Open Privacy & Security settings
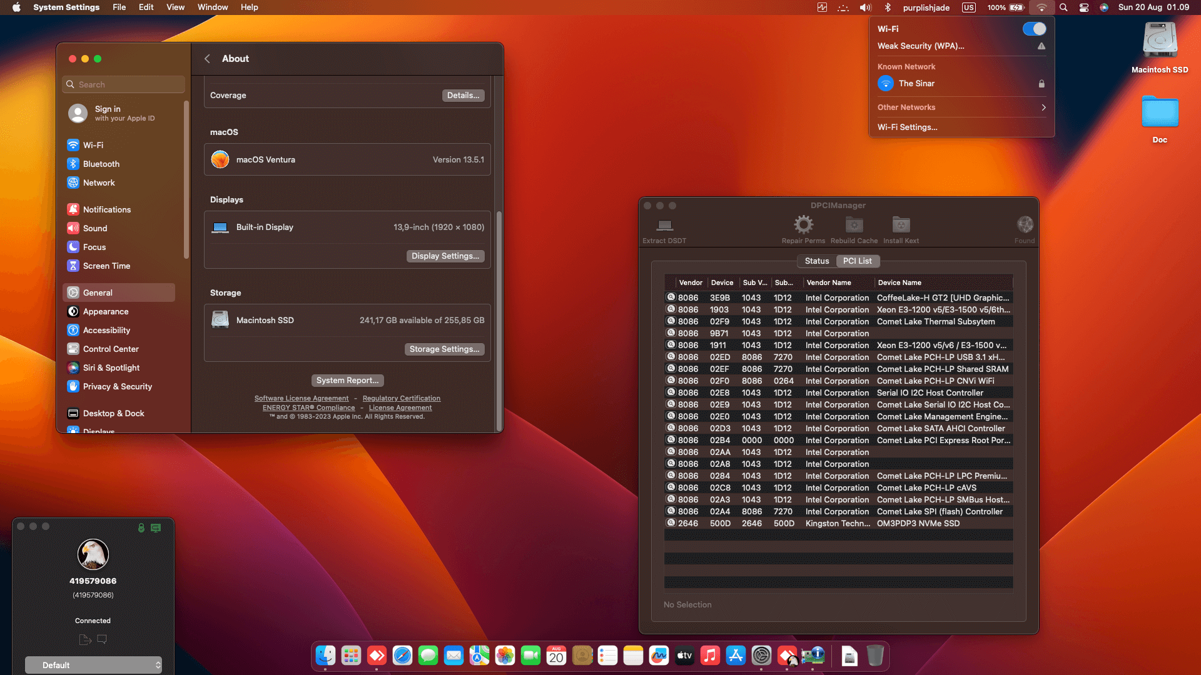Image resolution: width=1201 pixels, height=675 pixels. (x=118, y=386)
